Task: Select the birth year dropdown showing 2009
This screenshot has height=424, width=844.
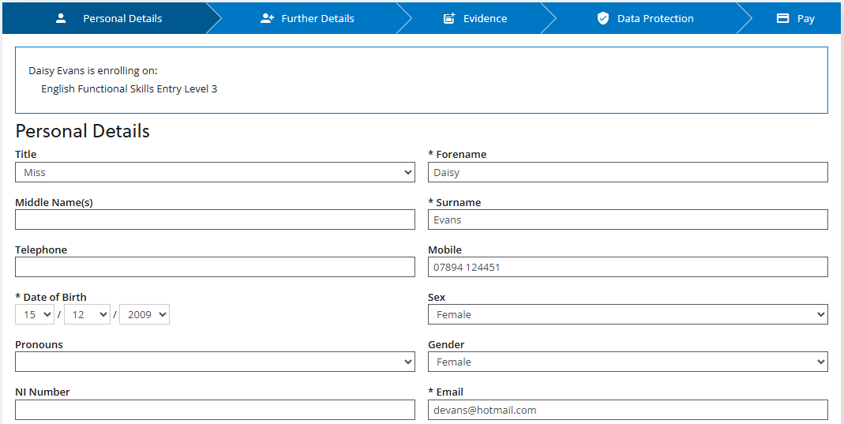Action: 144,314
